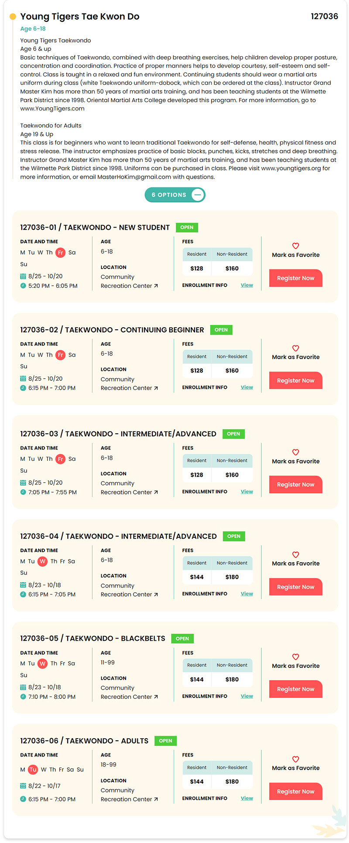
Task: Click heart icon for Taekwondo New Student
Action: pyautogui.click(x=295, y=246)
